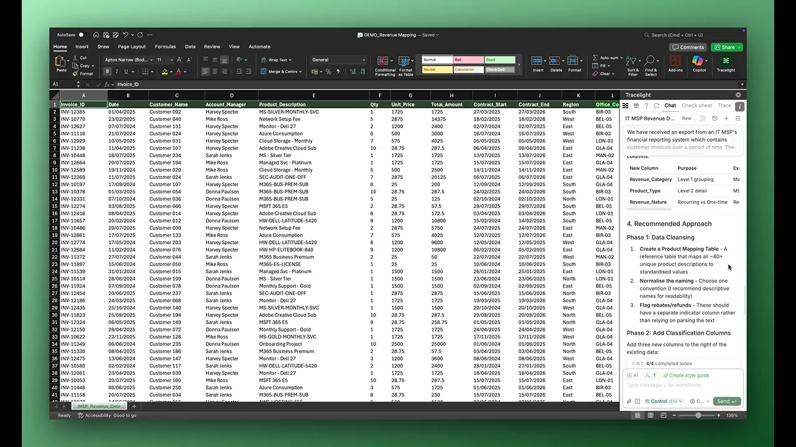Select the Bad cell style swatch
Image resolution: width=796 pixels, height=447 pixels.
[x=468, y=60]
